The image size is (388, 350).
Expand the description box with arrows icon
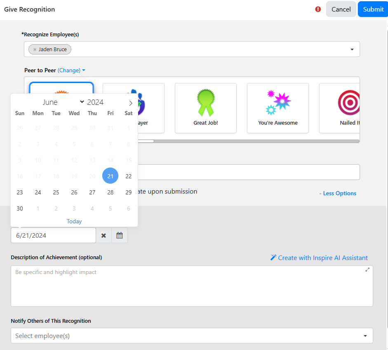[367, 270]
